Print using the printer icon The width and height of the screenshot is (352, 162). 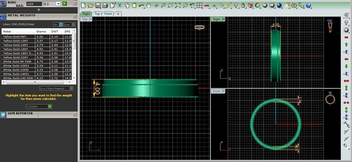(x=105, y=5)
